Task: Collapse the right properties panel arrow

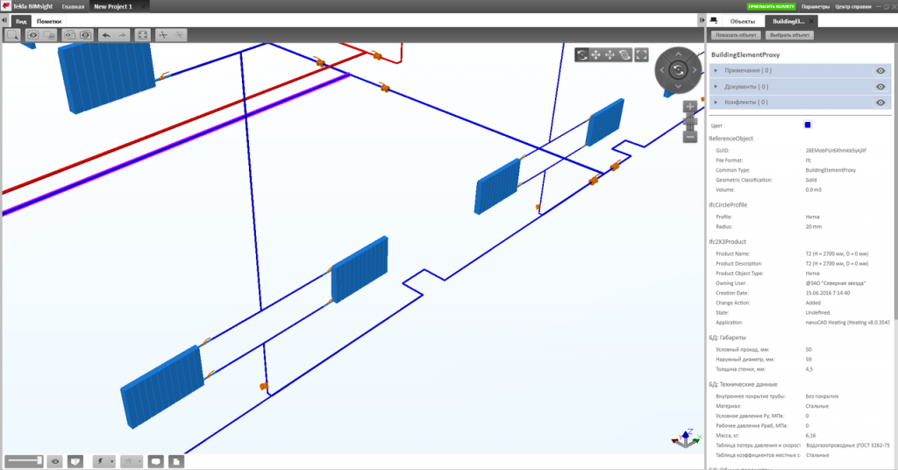Action: point(702,21)
